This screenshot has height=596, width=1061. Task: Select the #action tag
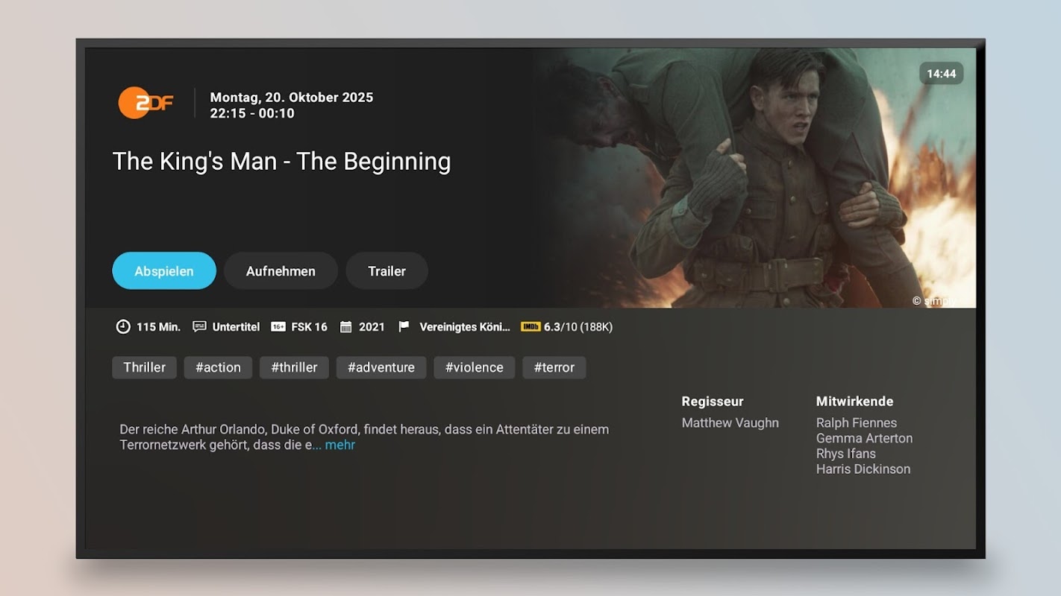(x=218, y=367)
